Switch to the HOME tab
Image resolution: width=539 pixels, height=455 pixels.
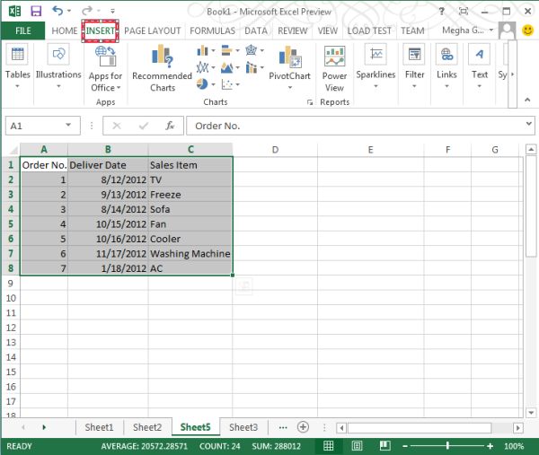click(65, 31)
